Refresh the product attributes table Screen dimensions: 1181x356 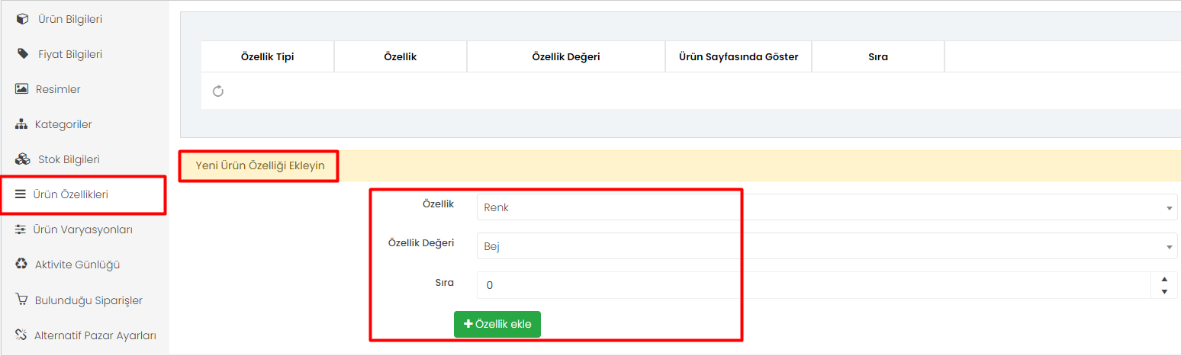click(x=217, y=91)
